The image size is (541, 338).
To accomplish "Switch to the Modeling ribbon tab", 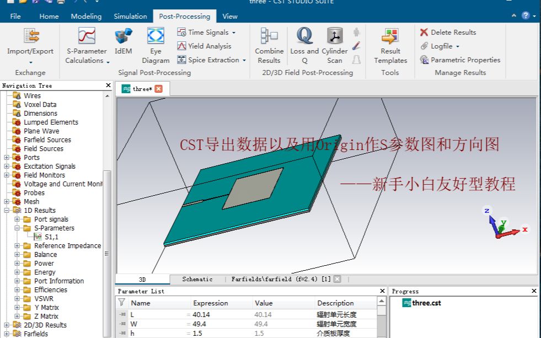I will tap(86, 16).
